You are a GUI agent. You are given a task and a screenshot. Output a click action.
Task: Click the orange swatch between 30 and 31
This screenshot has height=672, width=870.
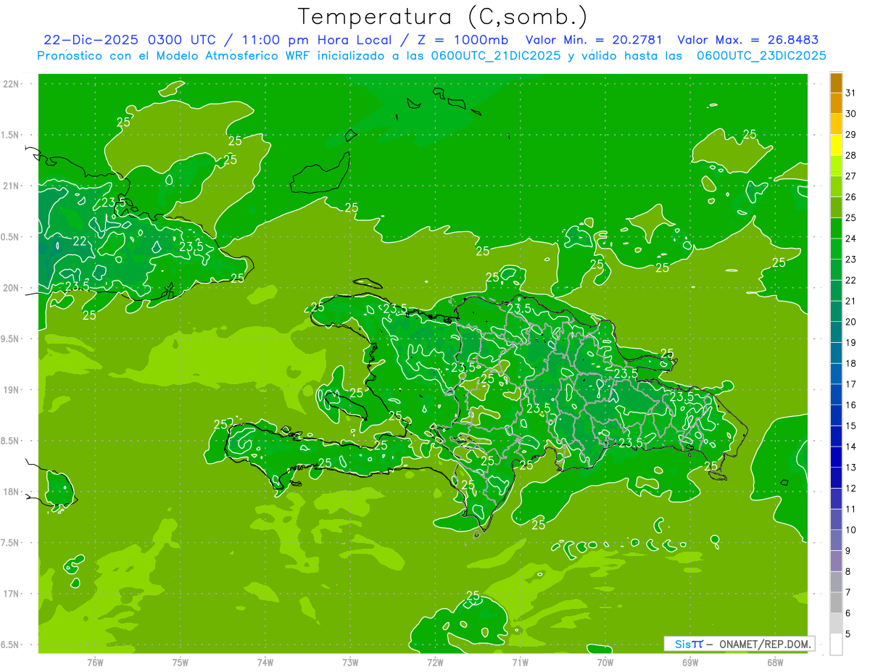coord(836,103)
